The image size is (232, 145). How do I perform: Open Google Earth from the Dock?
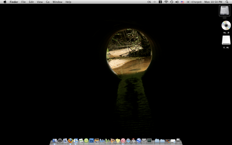point(139,141)
